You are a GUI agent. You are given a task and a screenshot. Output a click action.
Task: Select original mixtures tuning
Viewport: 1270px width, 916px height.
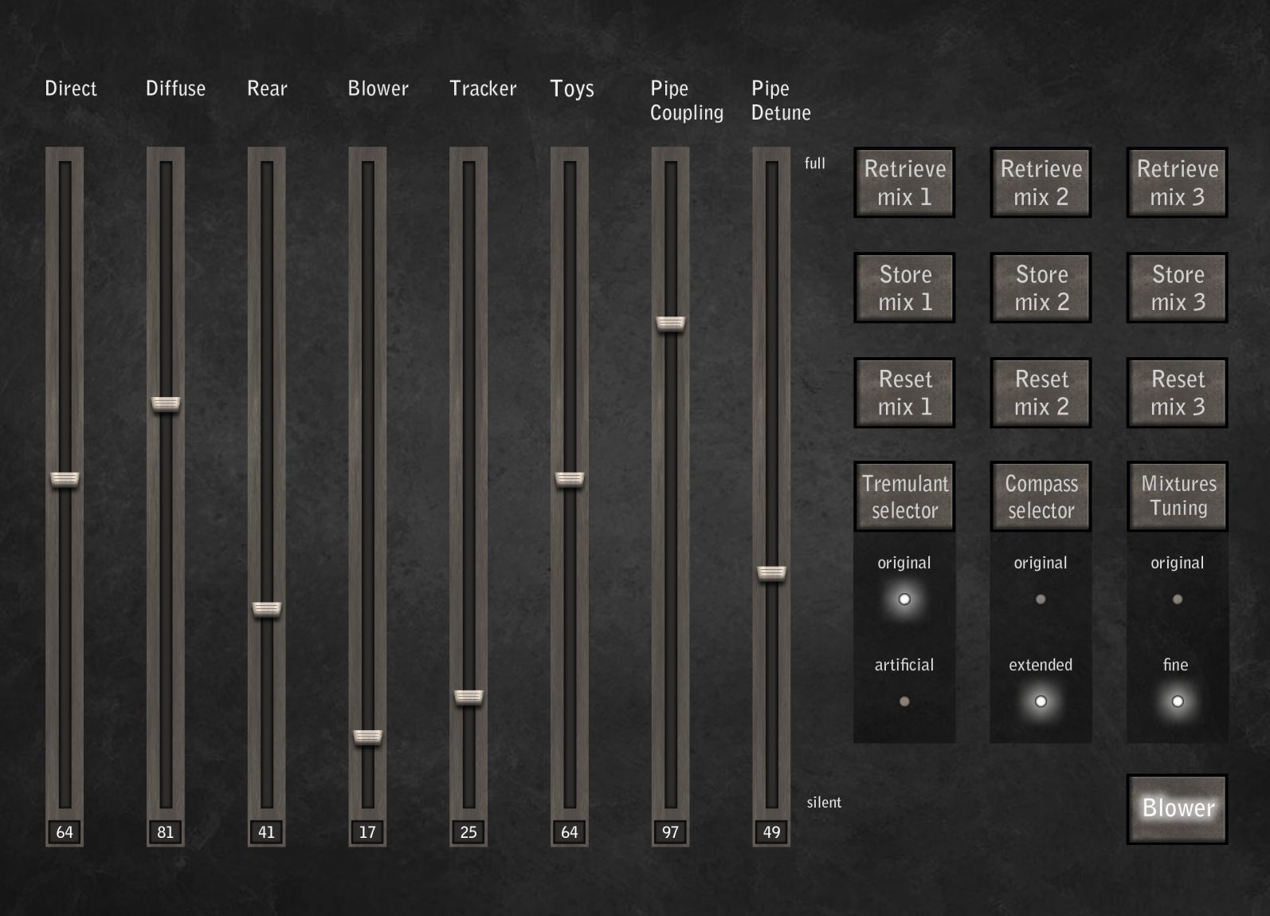click(x=1177, y=600)
